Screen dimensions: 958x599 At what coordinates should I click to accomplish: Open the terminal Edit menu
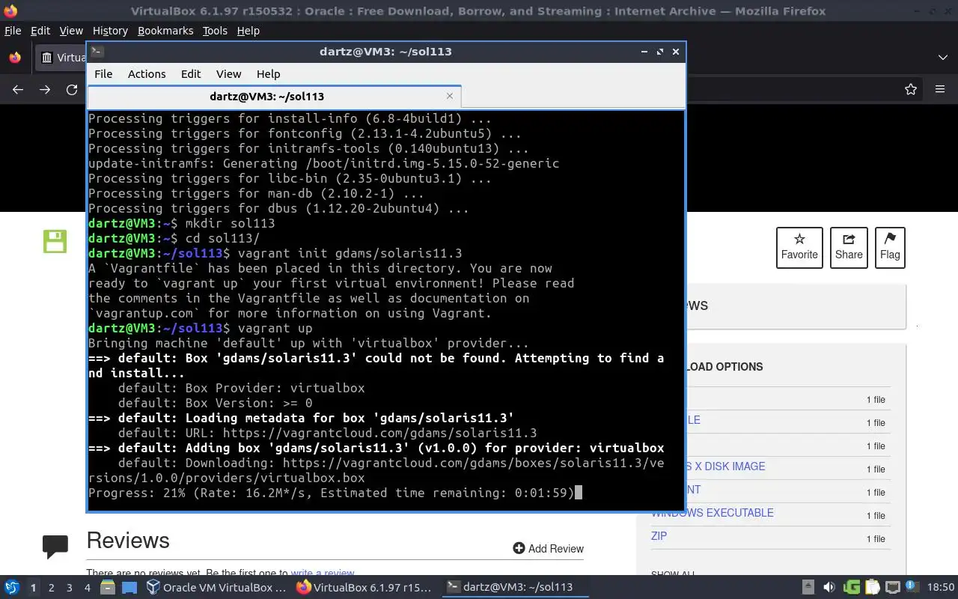(191, 73)
